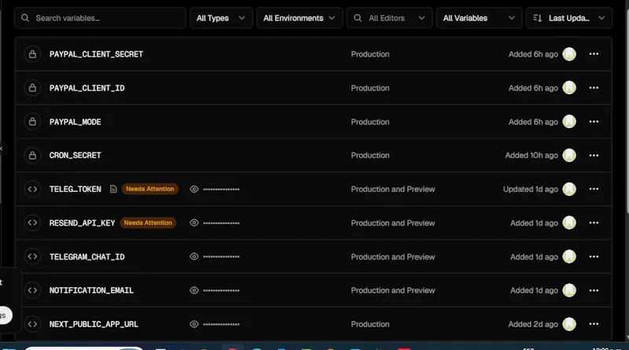The image size is (629, 350).
Task: Select the NOTIFICATION_EMAIL variable name
Action: pos(91,290)
